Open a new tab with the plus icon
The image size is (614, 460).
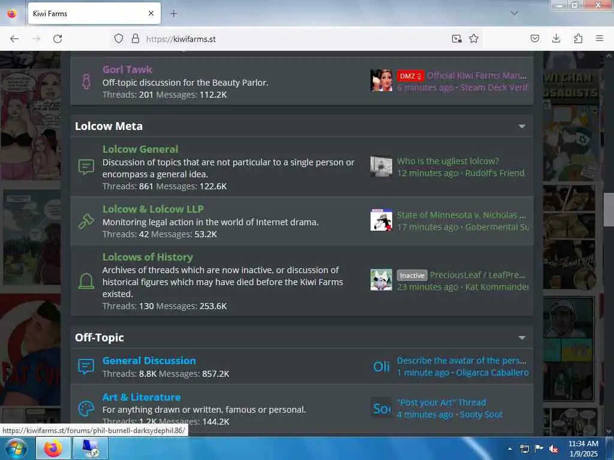[x=174, y=14]
